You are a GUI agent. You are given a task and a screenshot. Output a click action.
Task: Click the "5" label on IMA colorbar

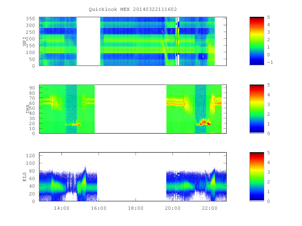pos(268,85)
